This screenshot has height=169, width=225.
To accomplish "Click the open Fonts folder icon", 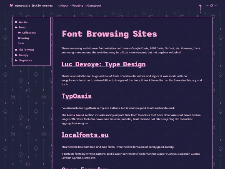I will point(16,27).
